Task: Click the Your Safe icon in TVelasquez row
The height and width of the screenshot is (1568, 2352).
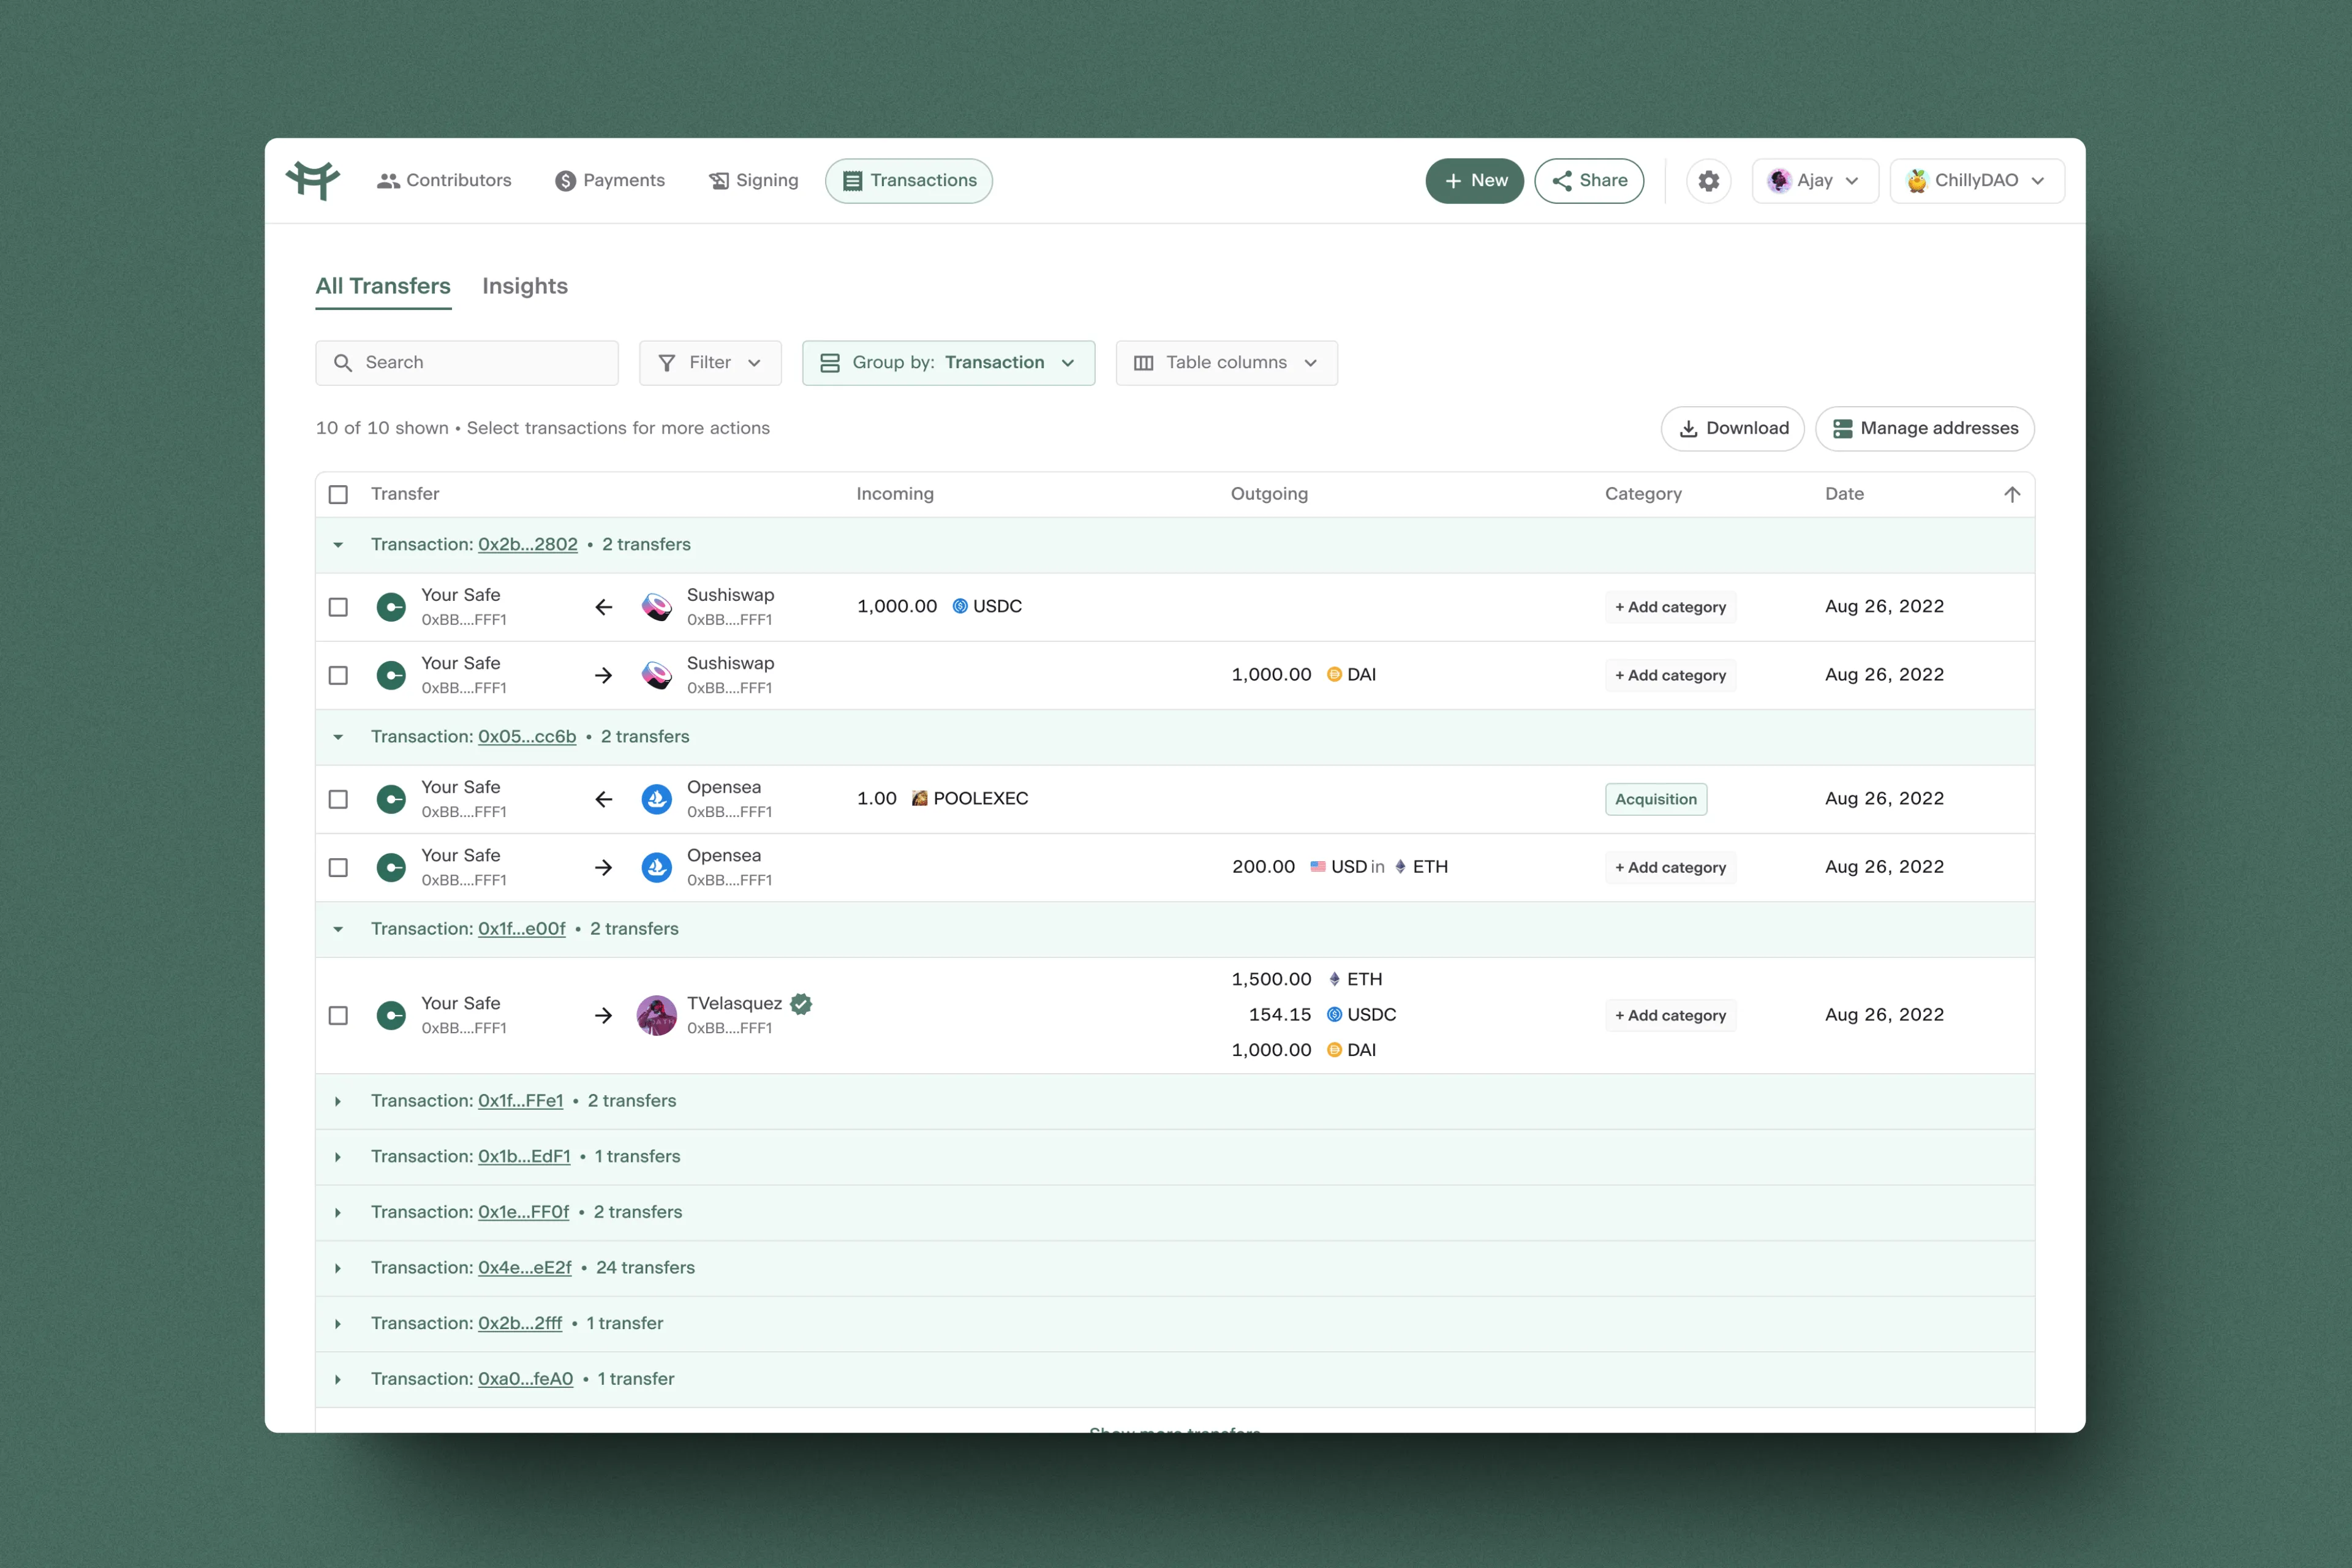Action: 391,1015
